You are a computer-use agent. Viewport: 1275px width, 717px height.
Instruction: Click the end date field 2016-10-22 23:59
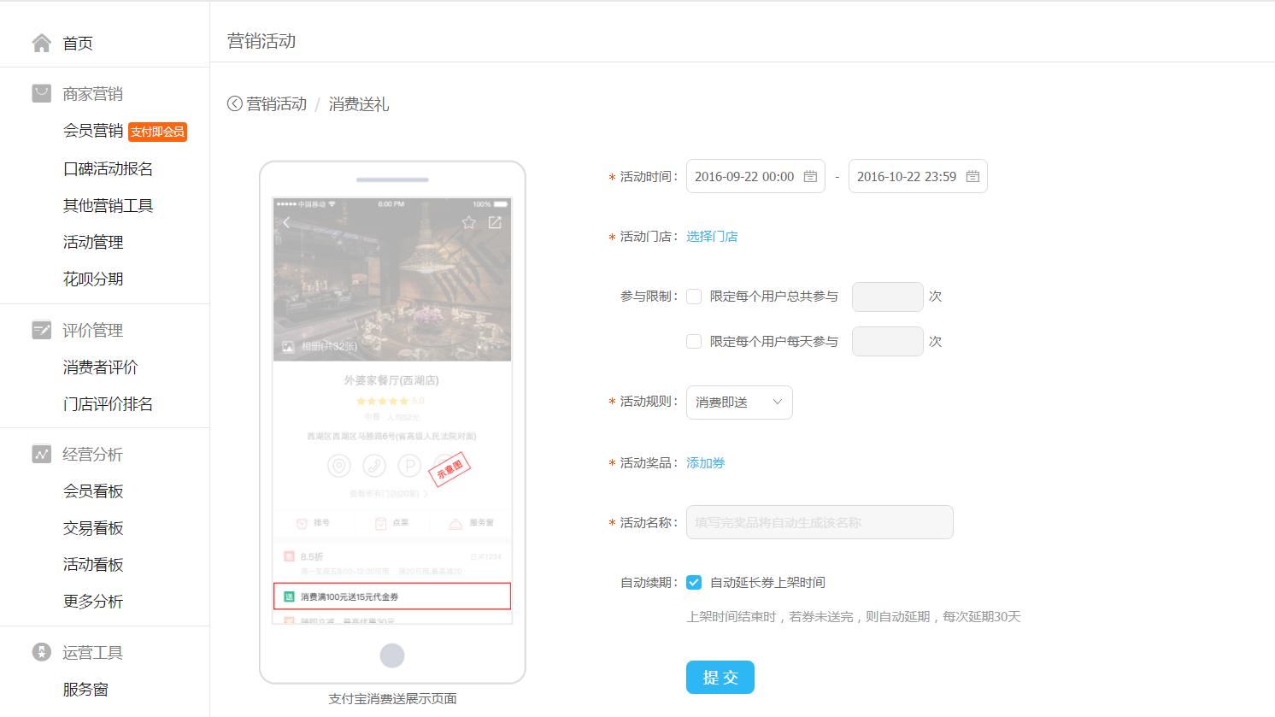pyautogui.click(x=918, y=176)
